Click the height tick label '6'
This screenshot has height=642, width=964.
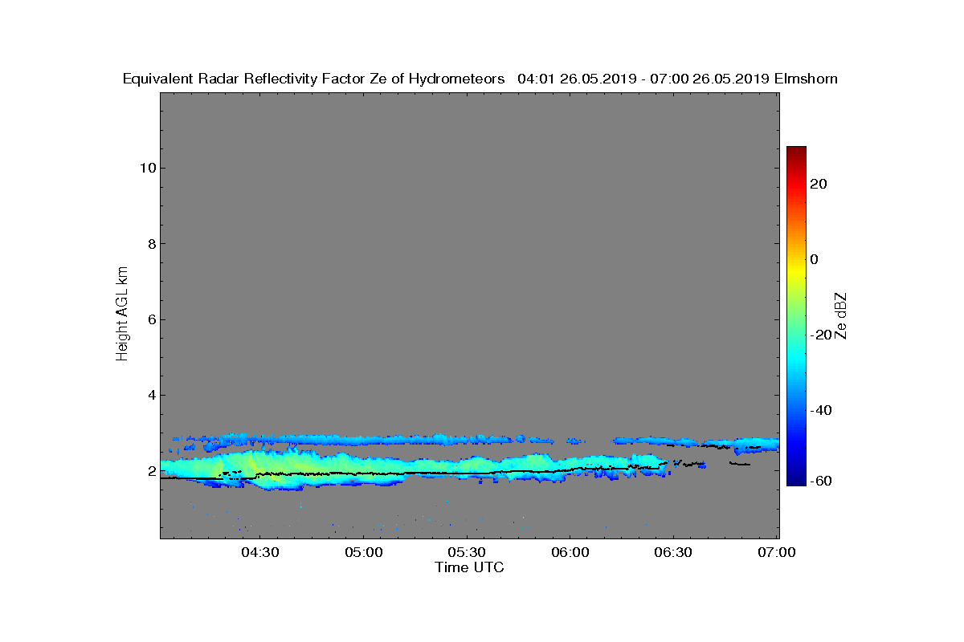pyautogui.click(x=150, y=319)
